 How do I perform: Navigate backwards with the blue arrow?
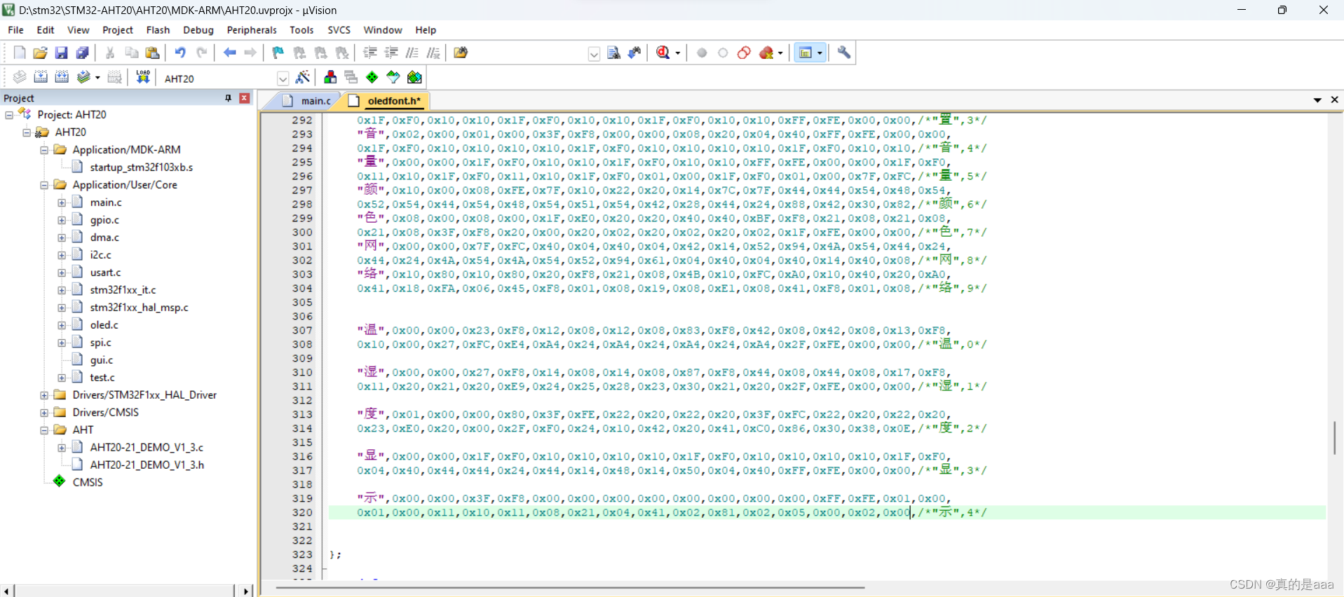click(229, 53)
